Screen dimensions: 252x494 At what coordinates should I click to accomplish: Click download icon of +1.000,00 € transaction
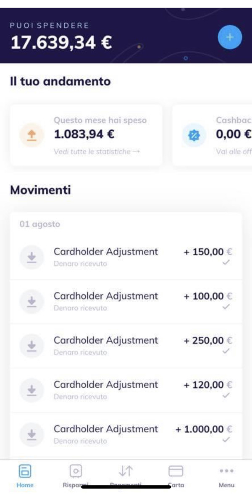[x=31, y=434]
